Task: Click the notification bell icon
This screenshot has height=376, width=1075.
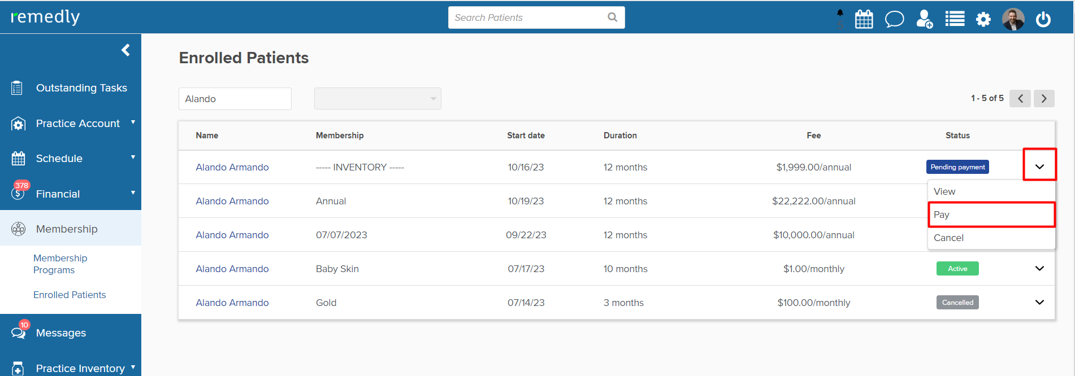Action: 840,14
